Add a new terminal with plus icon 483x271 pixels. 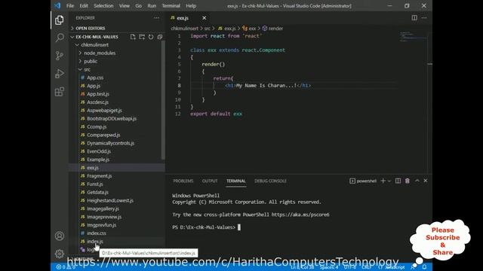click(x=383, y=181)
